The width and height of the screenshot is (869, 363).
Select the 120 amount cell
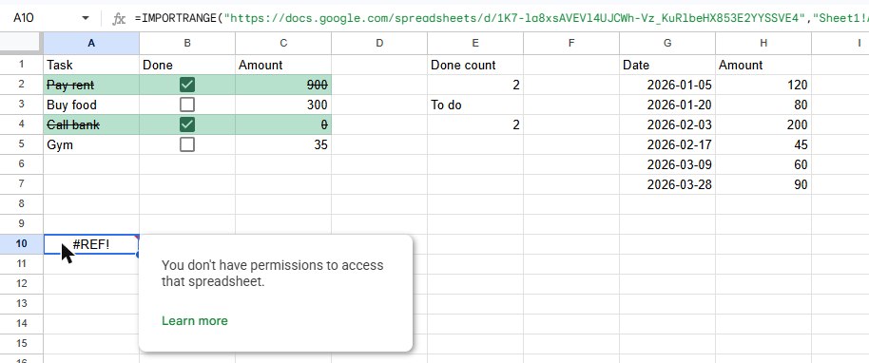pyautogui.click(x=763, y=85)
